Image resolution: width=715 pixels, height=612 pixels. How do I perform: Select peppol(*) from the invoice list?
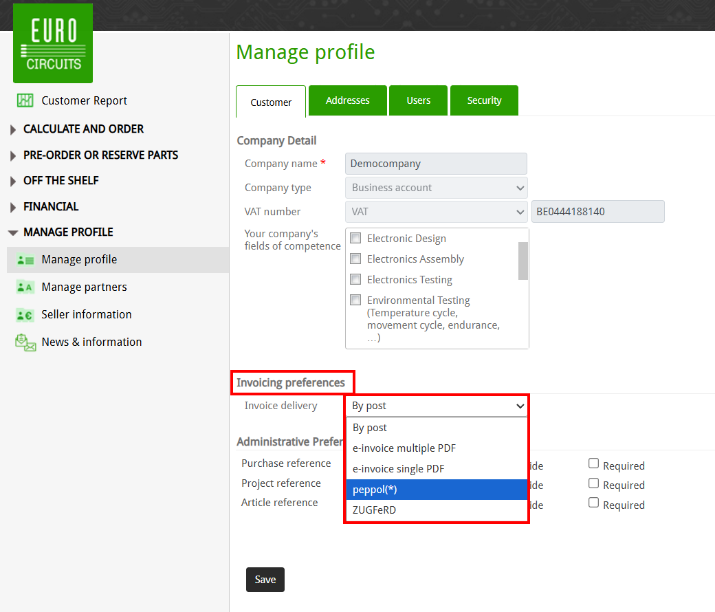(437, 490)
